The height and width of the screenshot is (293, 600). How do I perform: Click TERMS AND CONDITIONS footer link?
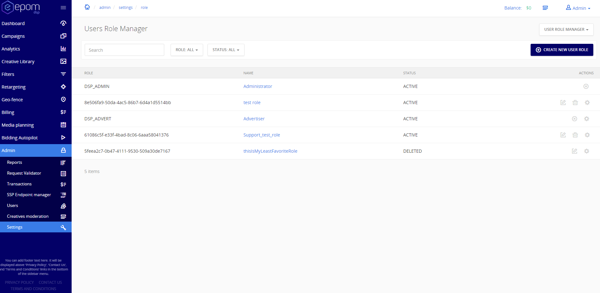(33, 289)
